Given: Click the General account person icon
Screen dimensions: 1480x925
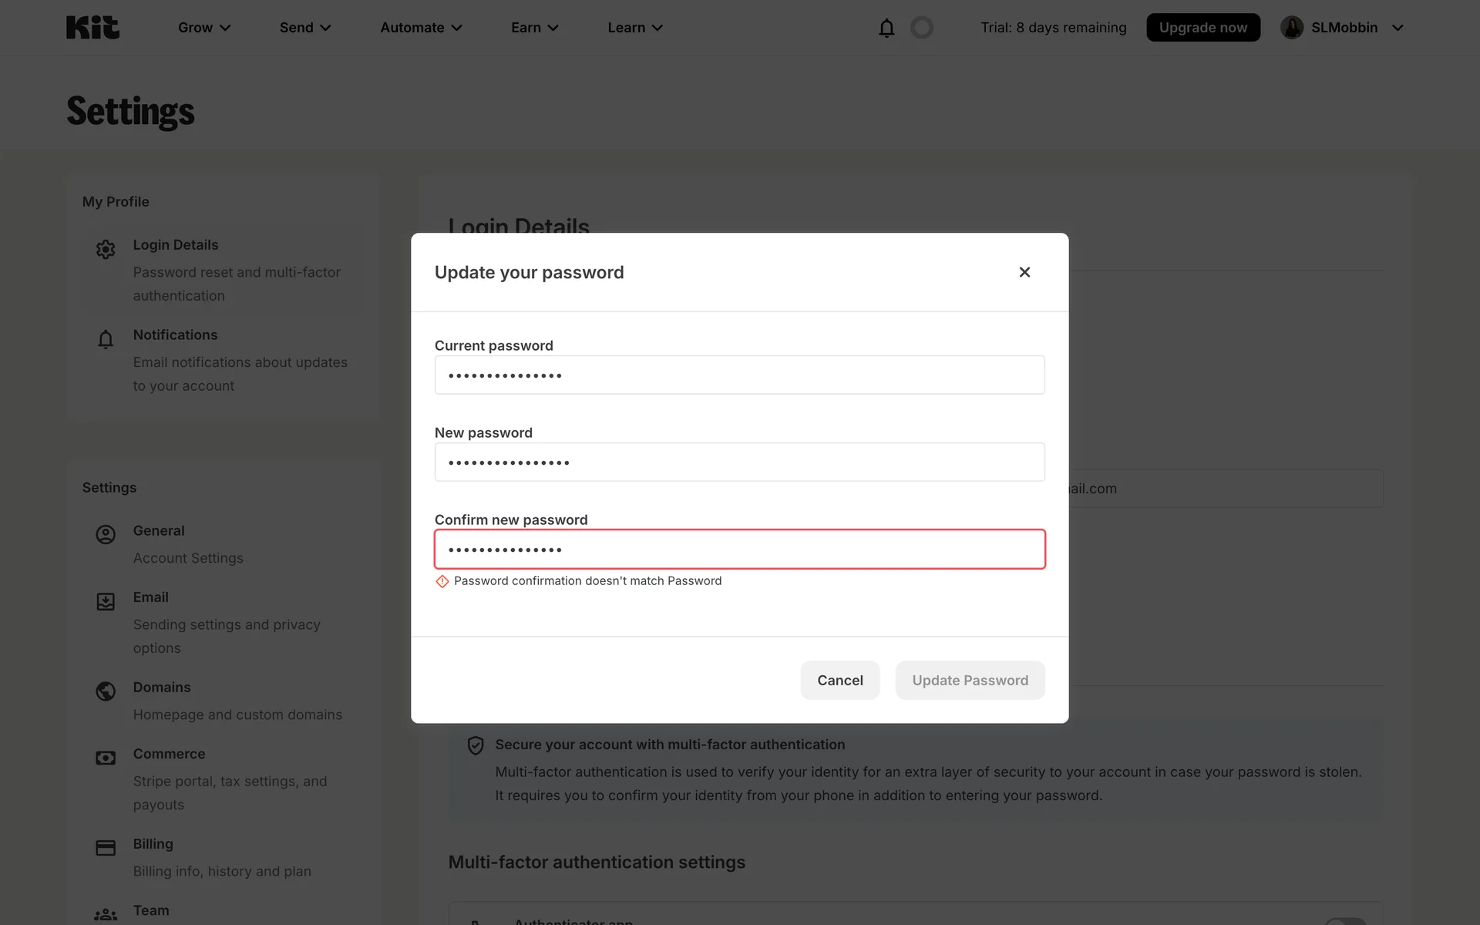Looking at the screenshot, I should (106, 534).
